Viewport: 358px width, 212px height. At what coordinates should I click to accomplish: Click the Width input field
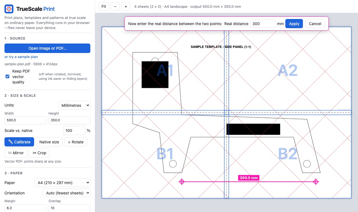(25, 121)
